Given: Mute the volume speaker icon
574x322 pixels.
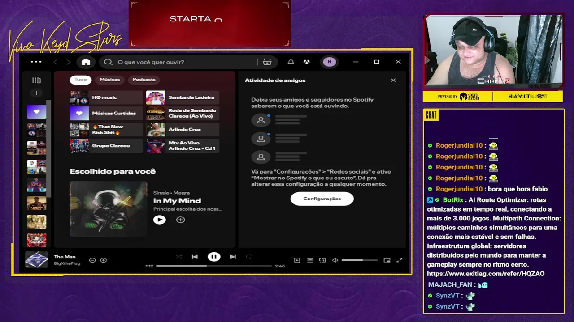Looking at the screenshot, I should click(335, 260).
